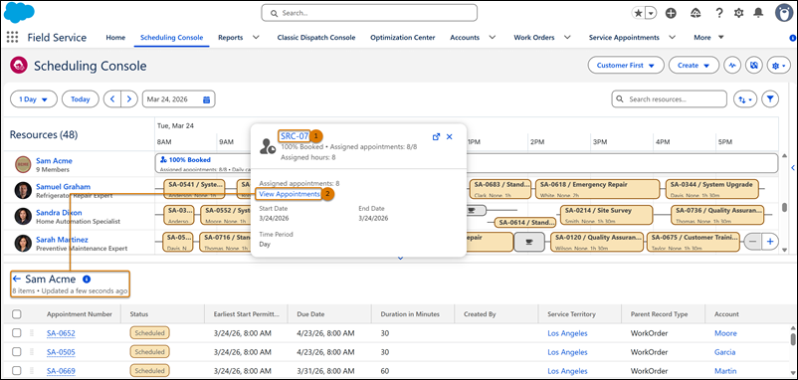Expand the favorites list dropdown arrow
This screenshot has width=798, height=380.
click(651, 13)
